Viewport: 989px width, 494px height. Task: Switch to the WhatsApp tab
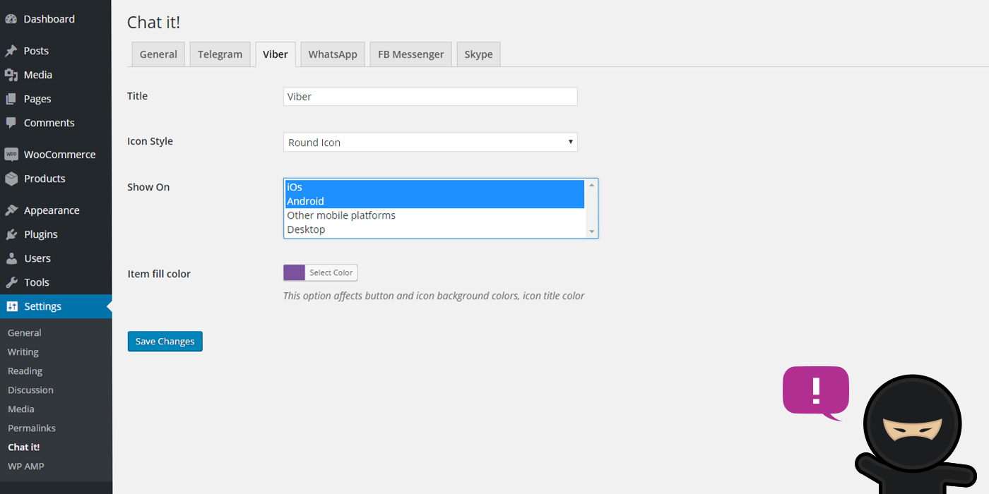coord(333,54)
